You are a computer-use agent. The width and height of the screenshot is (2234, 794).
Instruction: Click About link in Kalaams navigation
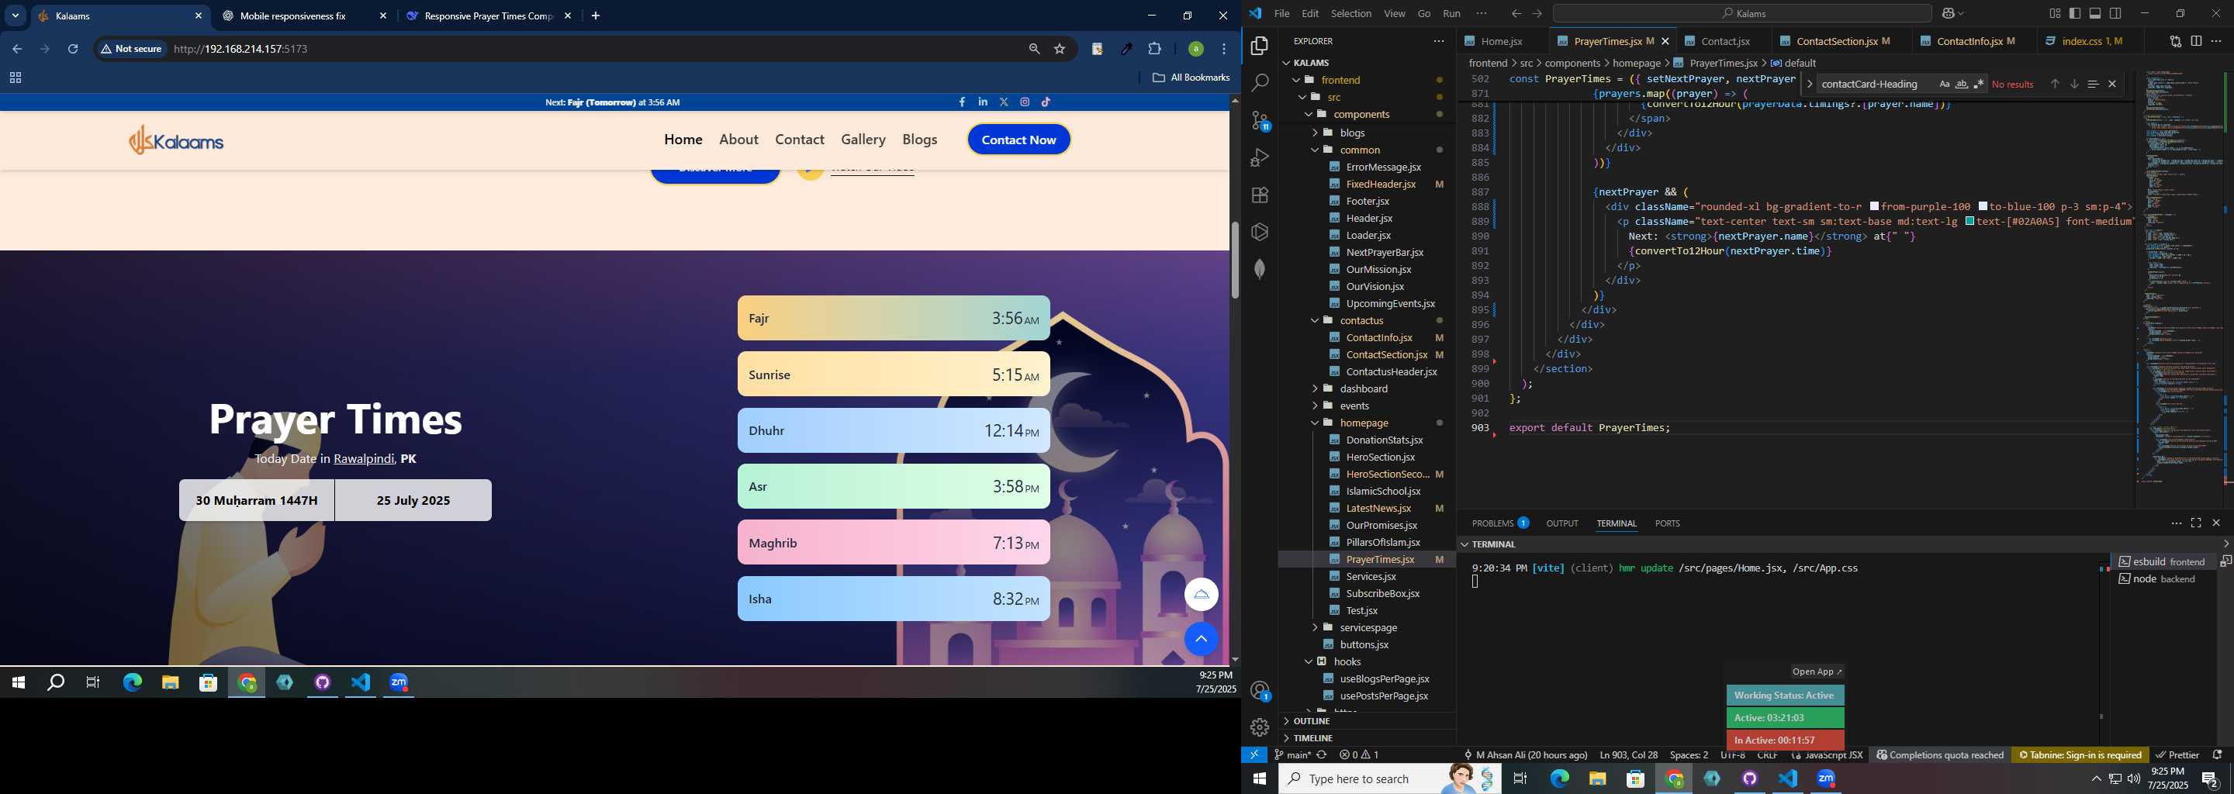739,140
